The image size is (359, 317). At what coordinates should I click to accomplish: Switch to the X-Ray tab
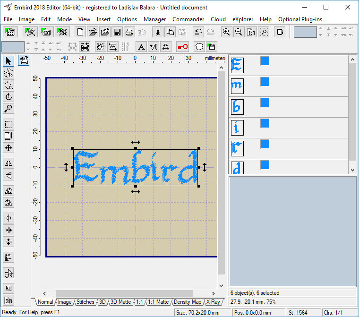coord(213,302)
